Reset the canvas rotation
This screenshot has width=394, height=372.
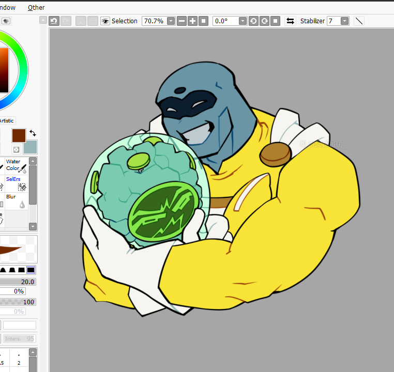[x=275, y=21]
